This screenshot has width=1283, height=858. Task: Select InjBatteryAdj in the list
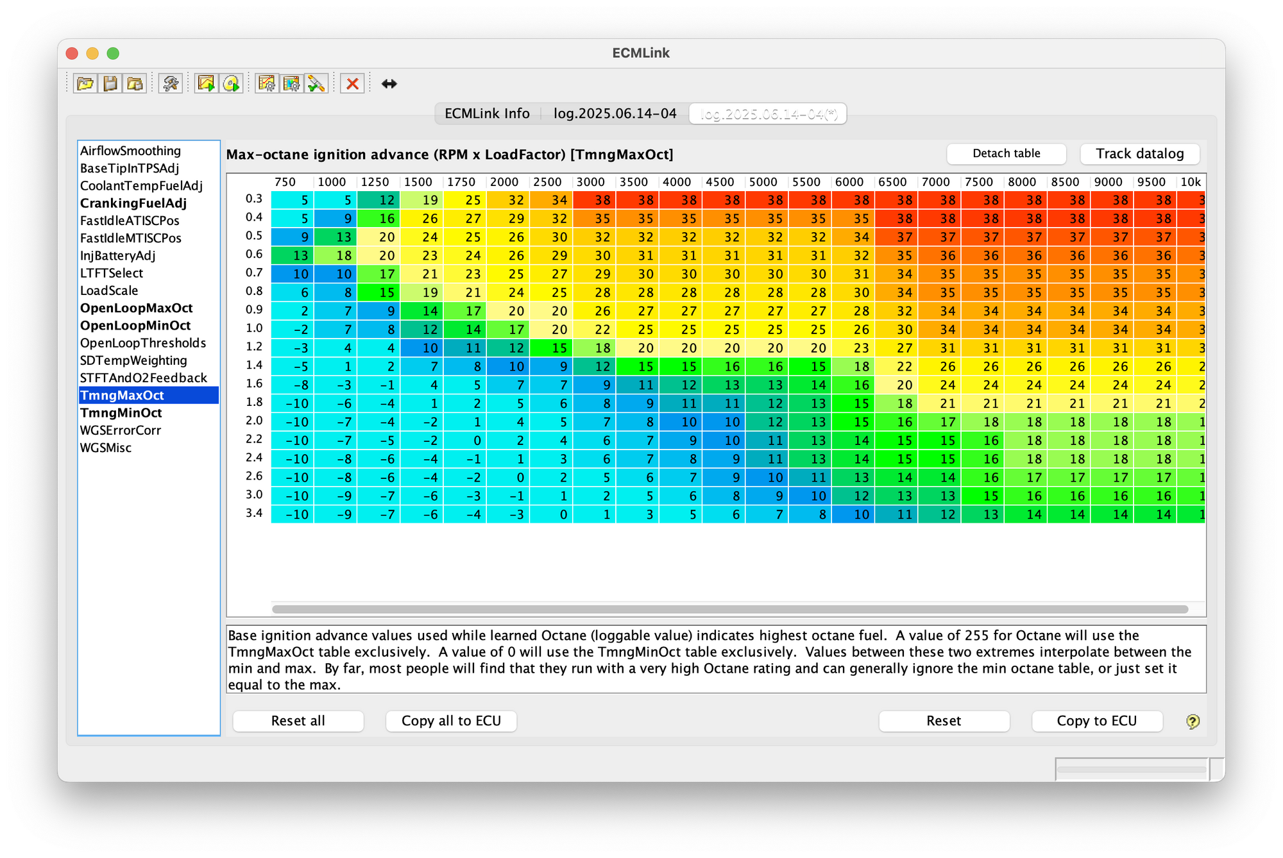tap(149, 255)
